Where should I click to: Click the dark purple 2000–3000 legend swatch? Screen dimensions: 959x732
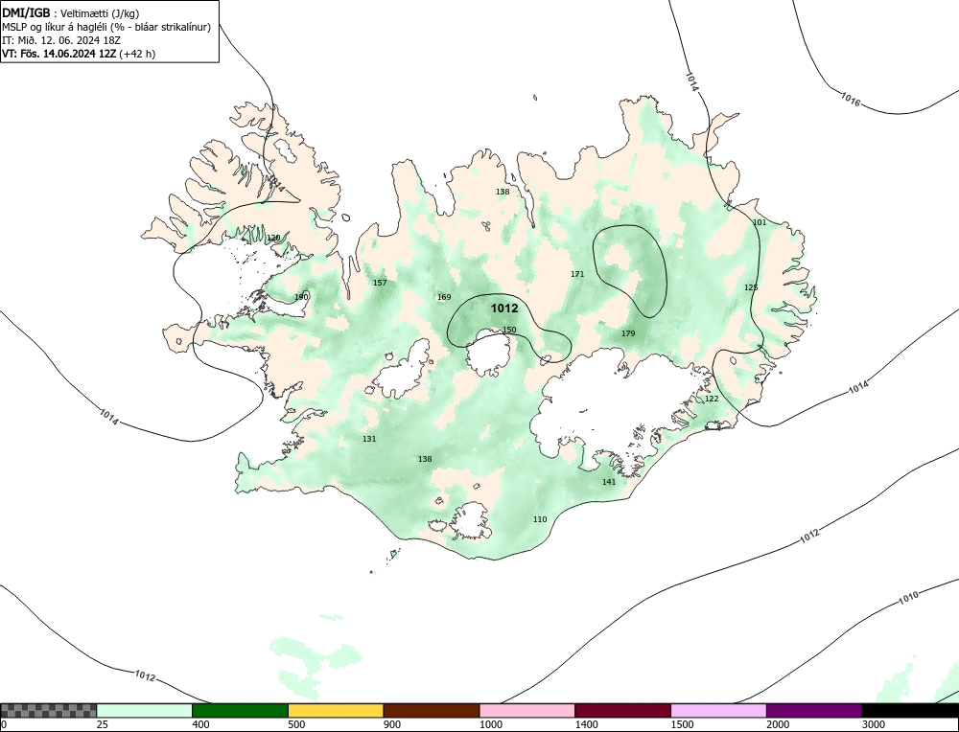[x=814, y=711]
